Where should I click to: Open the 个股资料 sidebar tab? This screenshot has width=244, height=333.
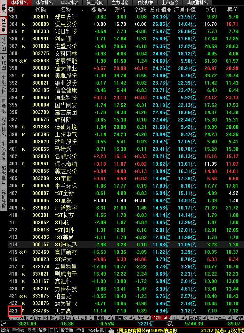click(x=3, y=84)
